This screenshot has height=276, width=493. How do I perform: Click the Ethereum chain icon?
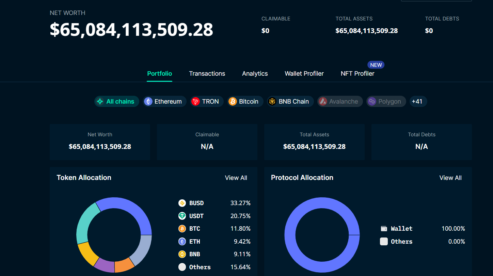point(148,102)
